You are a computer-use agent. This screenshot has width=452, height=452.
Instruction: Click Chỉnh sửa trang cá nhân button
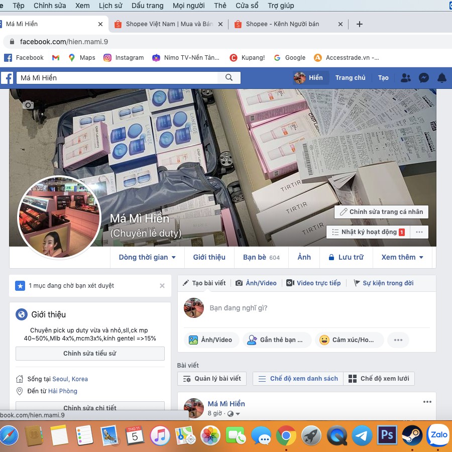[381, 212]
